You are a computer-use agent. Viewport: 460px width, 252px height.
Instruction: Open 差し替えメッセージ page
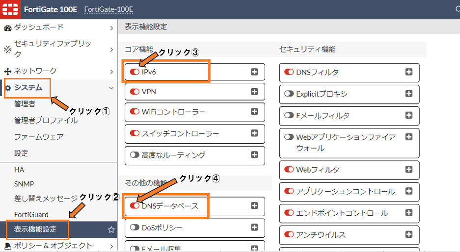point(46,199)
